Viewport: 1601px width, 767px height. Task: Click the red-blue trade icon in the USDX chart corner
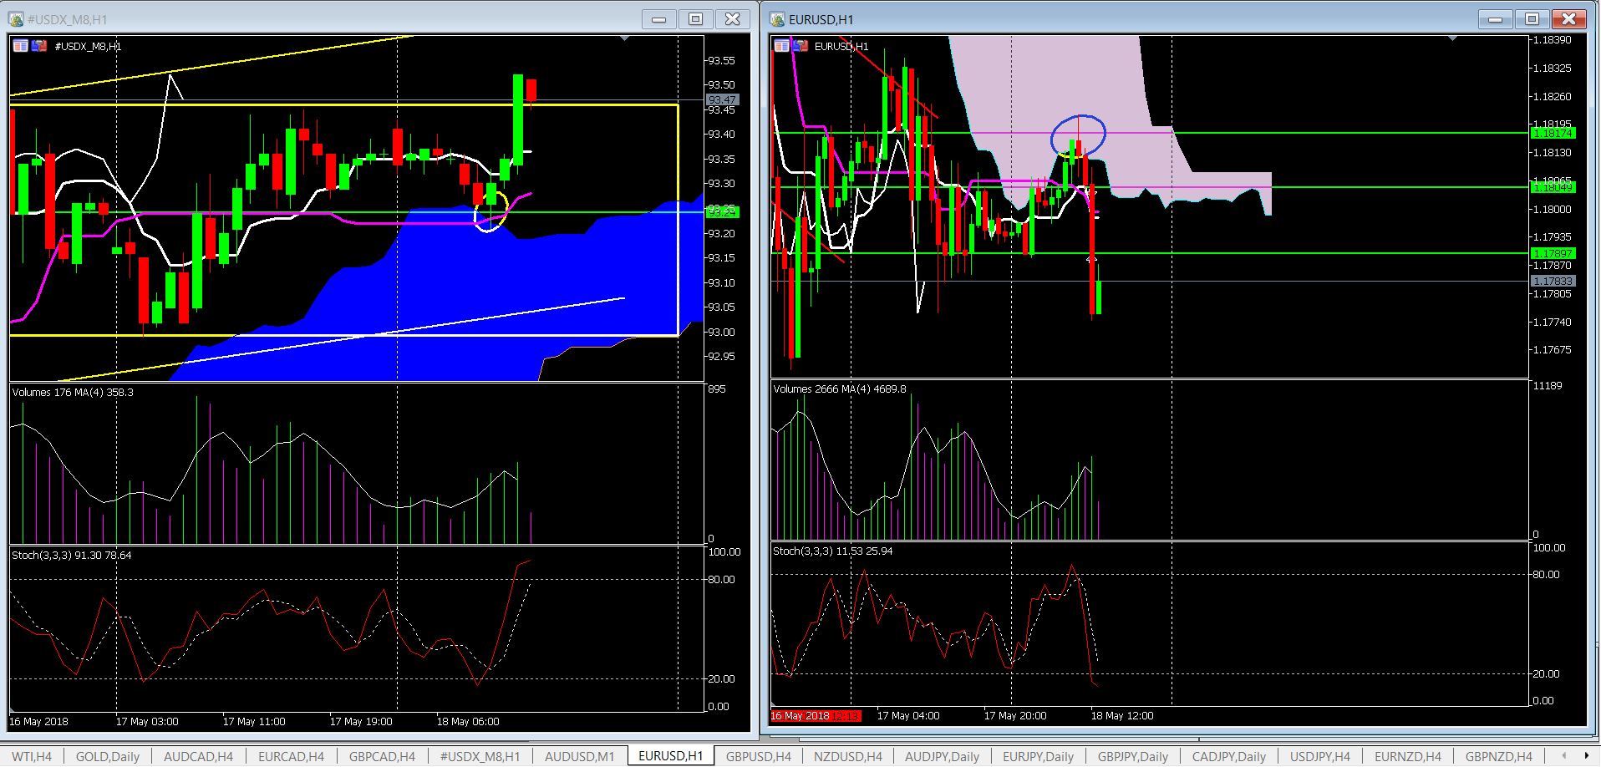pyautogui.click(x=38, y=46)
